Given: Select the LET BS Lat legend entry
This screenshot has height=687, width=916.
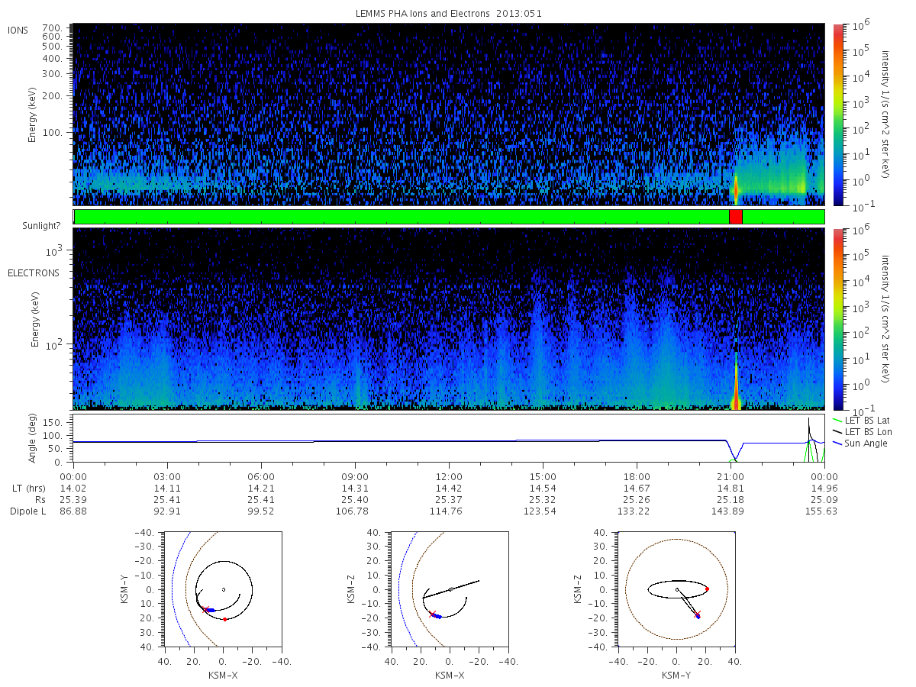Looking at the screenshot, I should pos(863,420).
